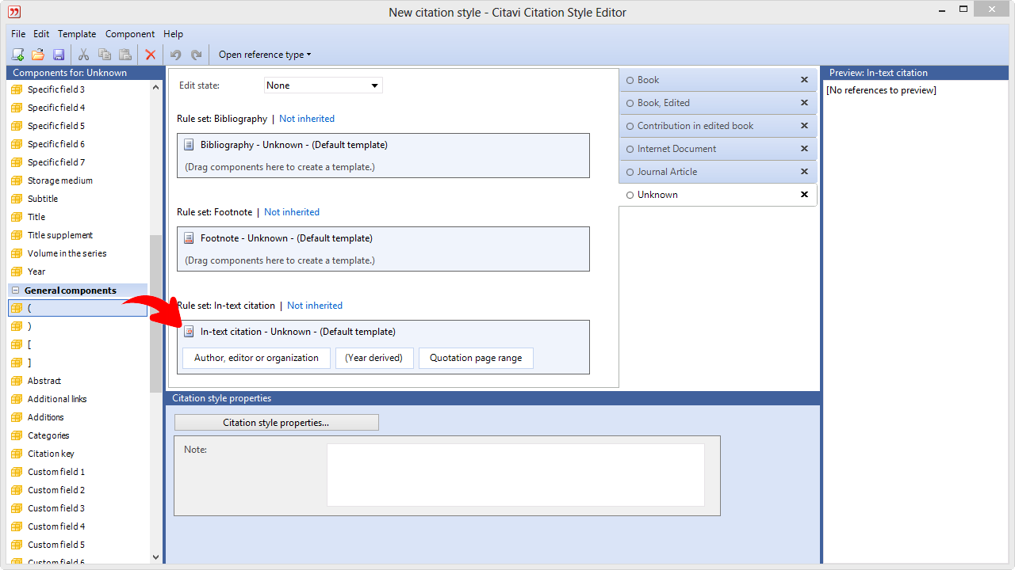Click into the Note text field

515,474
